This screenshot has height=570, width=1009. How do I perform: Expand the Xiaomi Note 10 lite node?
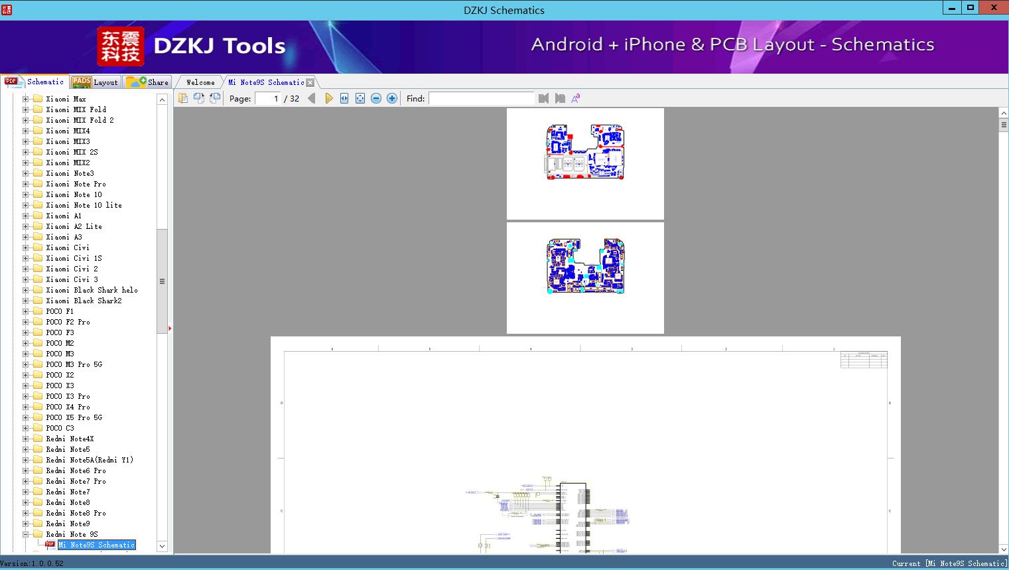pyautogui.click(x=26, y=205)
